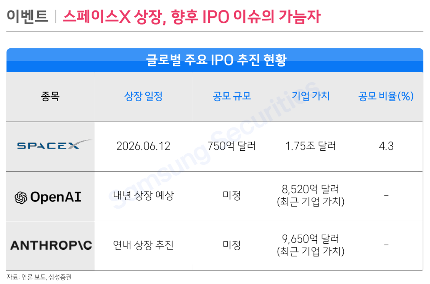Click the SpaceX logo
Viewport: 430px width, 284px height.
[x=55, y=144]
